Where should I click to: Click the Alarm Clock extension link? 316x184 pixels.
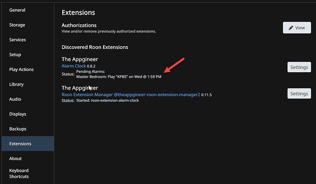click(73, 66)
